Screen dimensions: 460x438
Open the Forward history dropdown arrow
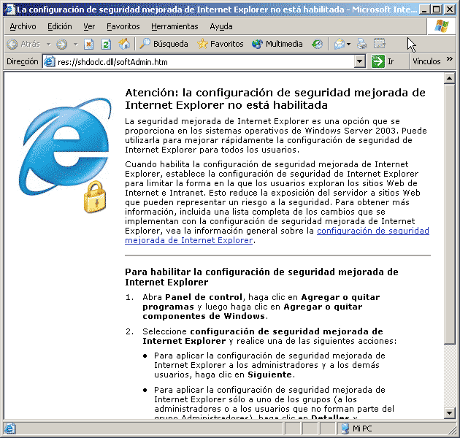tap(75, 45)
